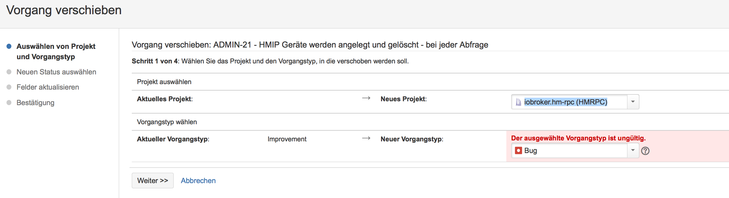Click the red invalid Vorgangstyp error message

pos(578,138)
